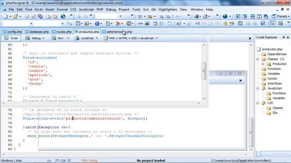
Task: Collapse the CSS node in Code Explorer
Action: tap(258, 103)
